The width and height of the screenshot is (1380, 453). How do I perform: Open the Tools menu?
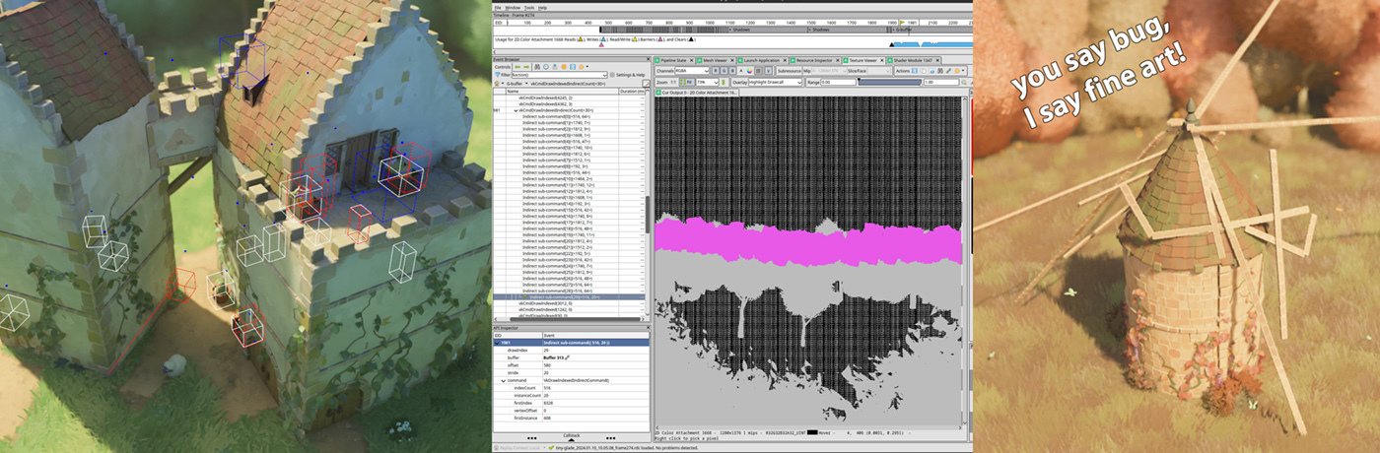528,7
